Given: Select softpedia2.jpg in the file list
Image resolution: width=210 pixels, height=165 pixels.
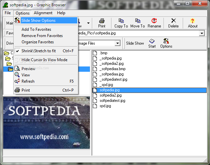Looking at the screenshot, I should [110, 95].
